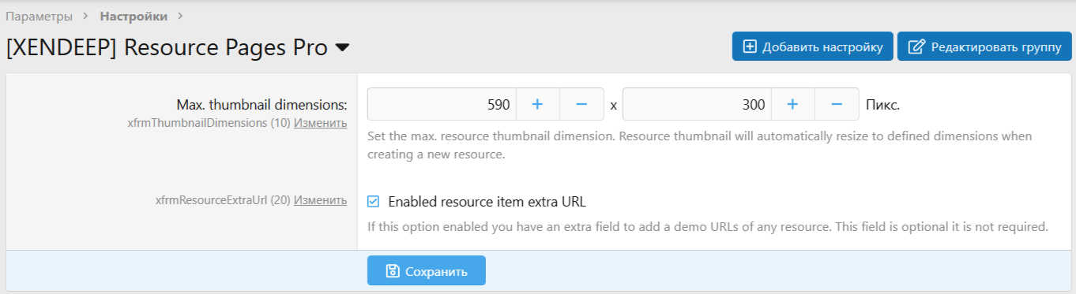Screen dimensions: 1076x294
Task: Decrease thumbnail height with minus button
Action: click(837, 104)
